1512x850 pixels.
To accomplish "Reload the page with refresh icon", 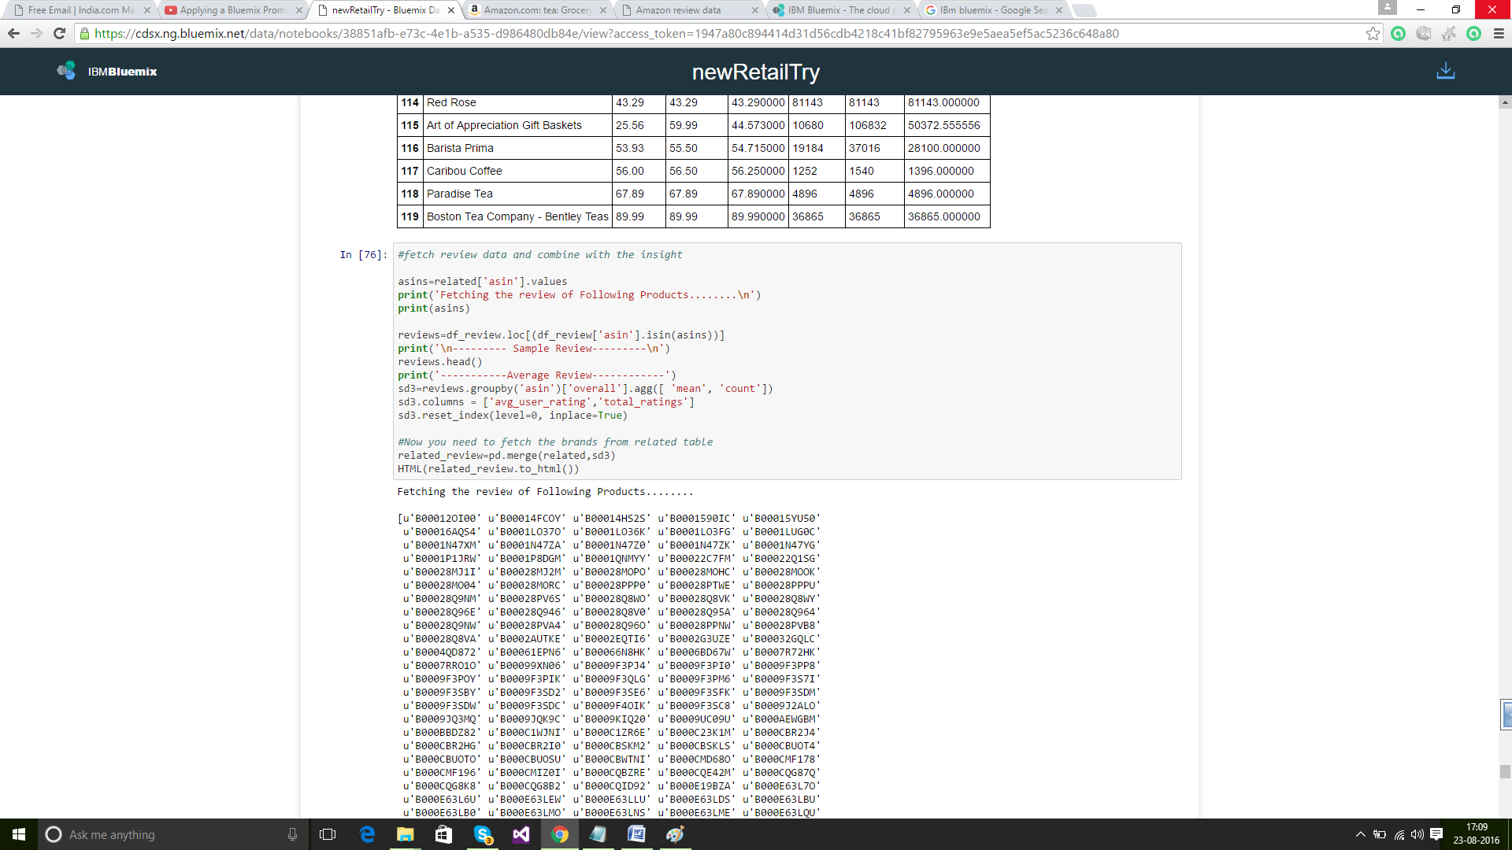I will tap(59, 33).
